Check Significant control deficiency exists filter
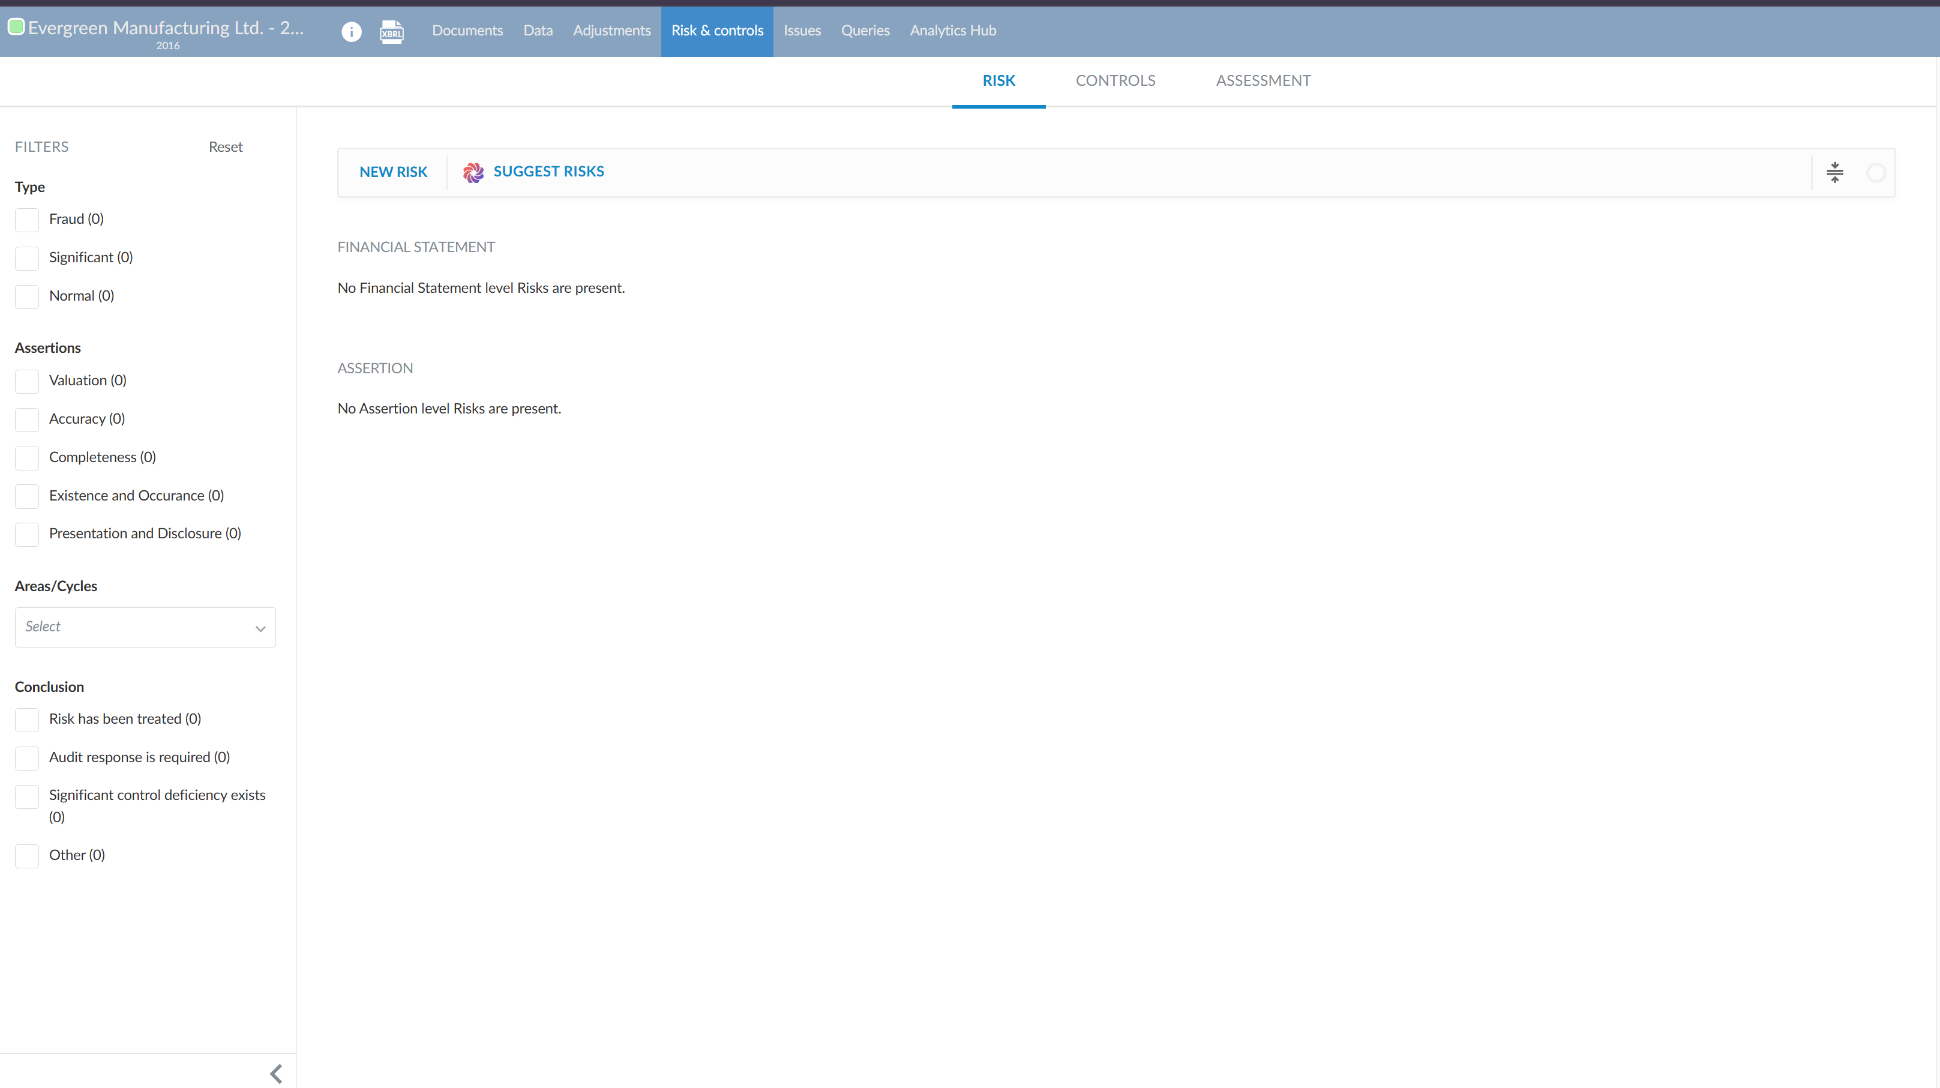 [x=27, y=796]
